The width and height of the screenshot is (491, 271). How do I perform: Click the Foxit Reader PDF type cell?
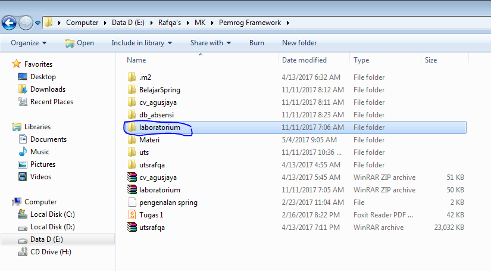[x=383, y=215]
